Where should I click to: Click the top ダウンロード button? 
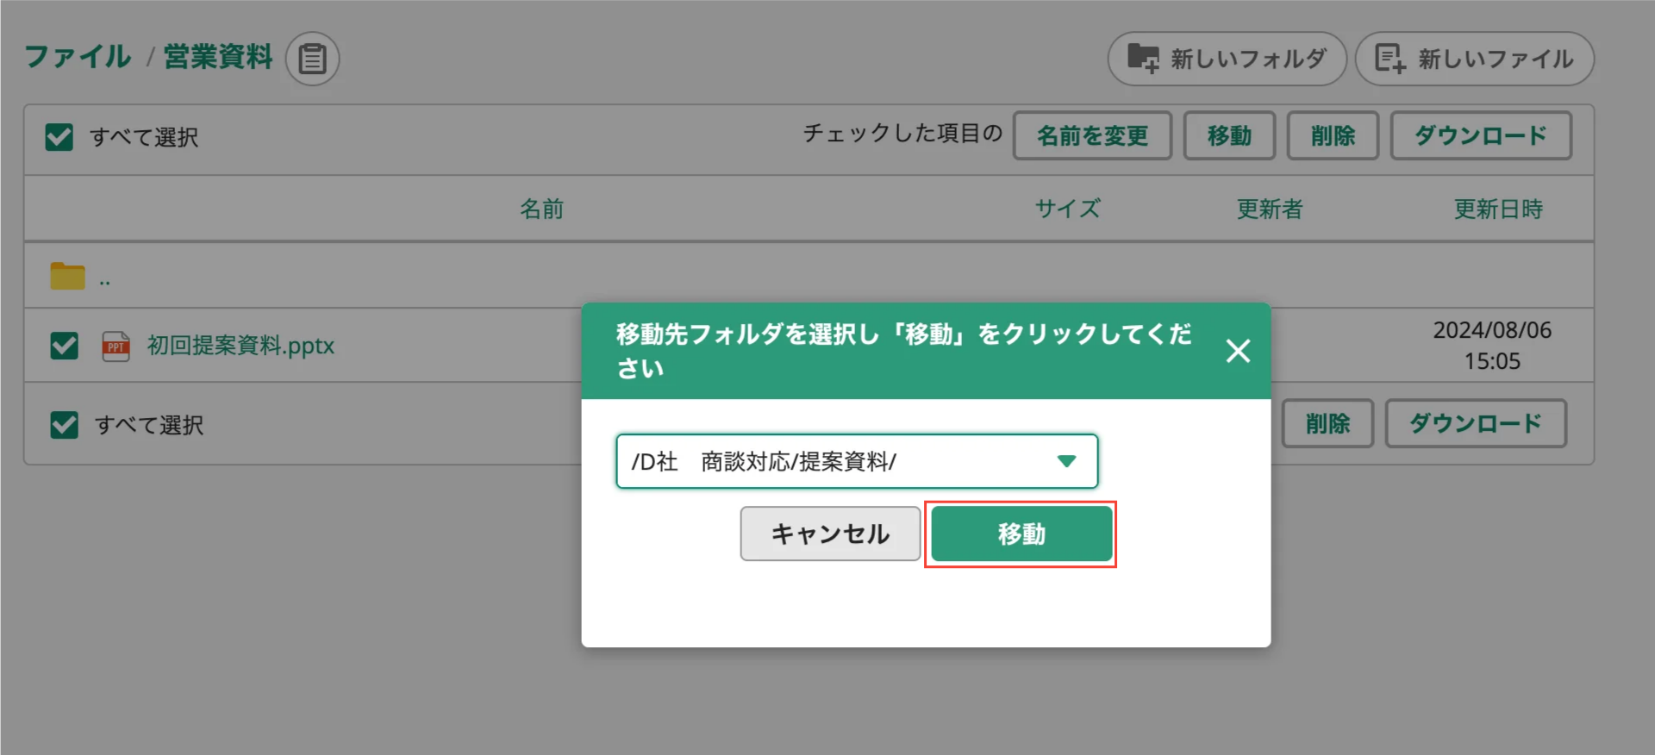coord(1481,135)
